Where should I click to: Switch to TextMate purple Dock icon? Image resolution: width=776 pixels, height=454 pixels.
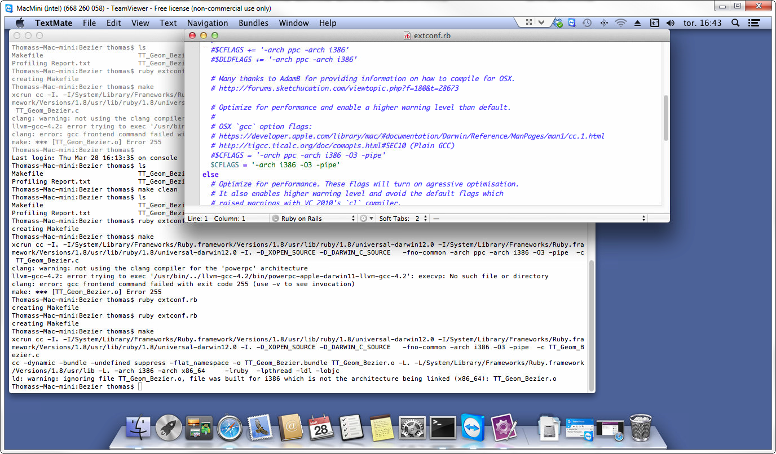coord(504,428)
